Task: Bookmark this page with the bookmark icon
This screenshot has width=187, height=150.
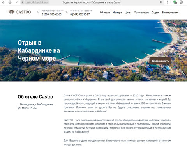Action: 161,2
